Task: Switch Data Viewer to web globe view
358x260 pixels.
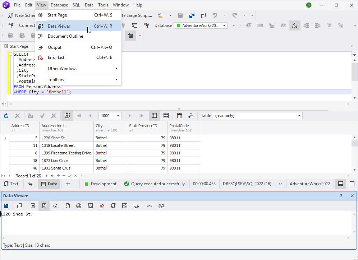Action: 79,206
